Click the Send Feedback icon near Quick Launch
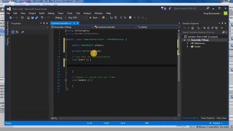 click(x=170, y=8)
